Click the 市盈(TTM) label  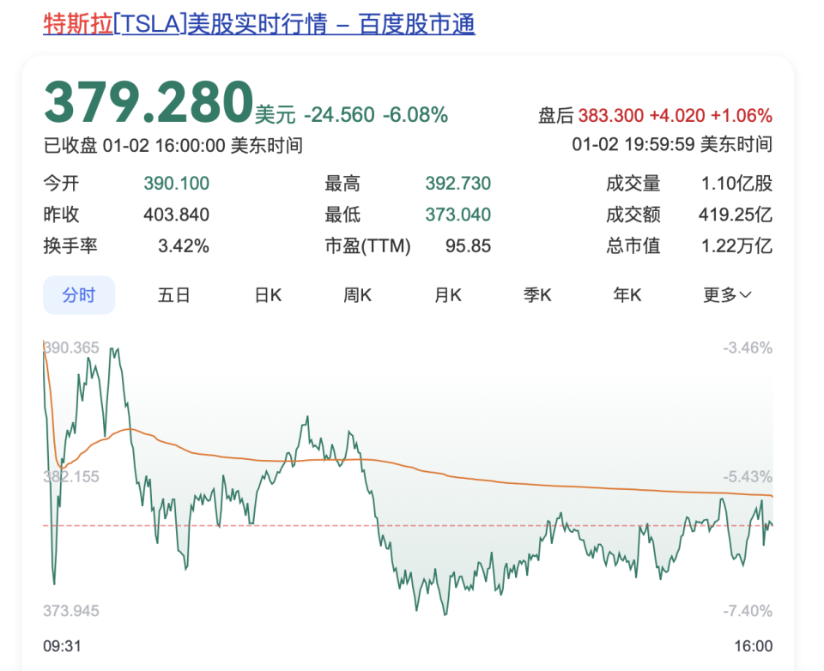(368, 246)
